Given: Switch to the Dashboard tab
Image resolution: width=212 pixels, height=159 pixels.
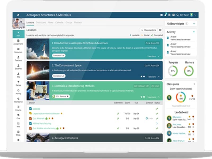Looking at the screenshot, I should (41, 23).
